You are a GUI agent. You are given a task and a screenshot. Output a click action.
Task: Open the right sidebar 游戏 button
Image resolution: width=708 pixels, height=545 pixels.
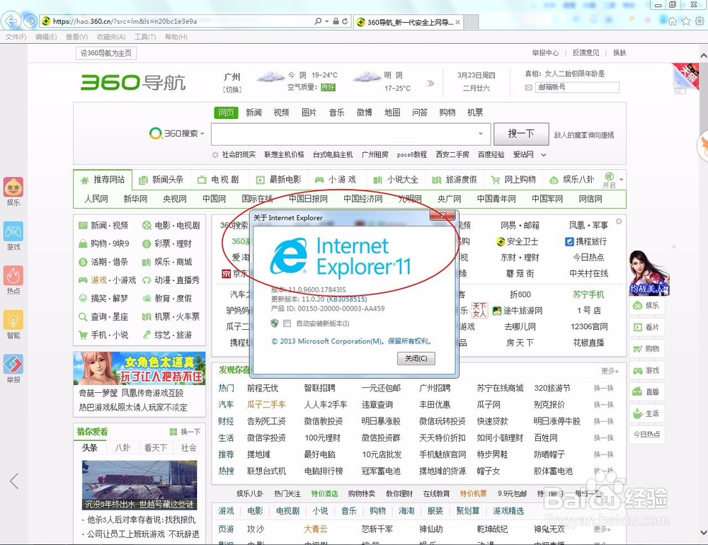click(x=646, y=371)
